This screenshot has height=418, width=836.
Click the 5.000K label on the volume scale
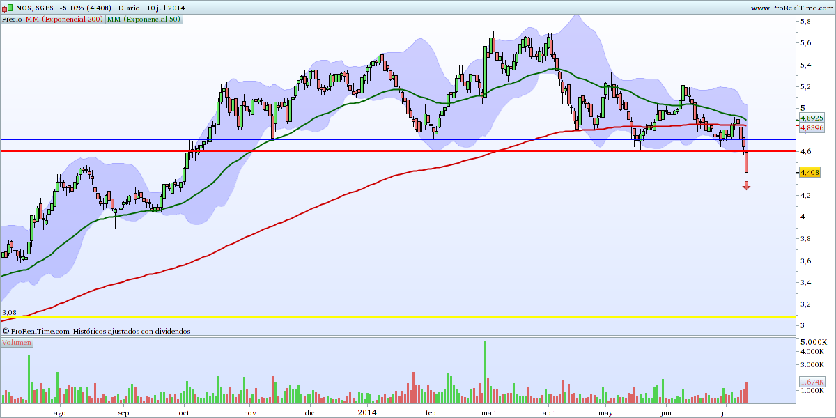pos(813,343)
